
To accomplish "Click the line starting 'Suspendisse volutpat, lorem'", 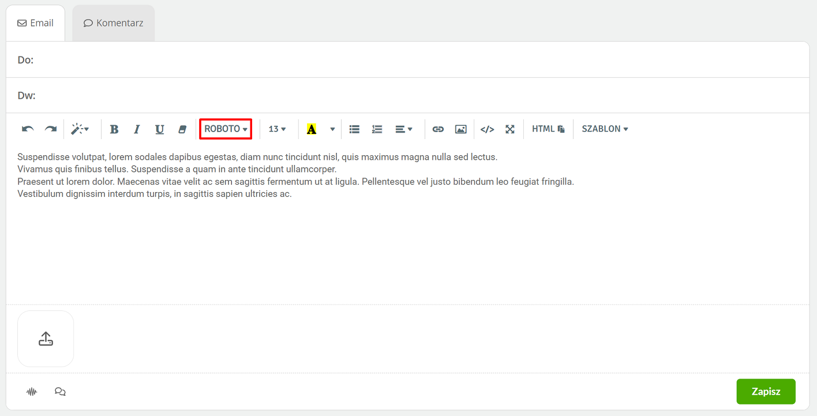I will [257, 157].
